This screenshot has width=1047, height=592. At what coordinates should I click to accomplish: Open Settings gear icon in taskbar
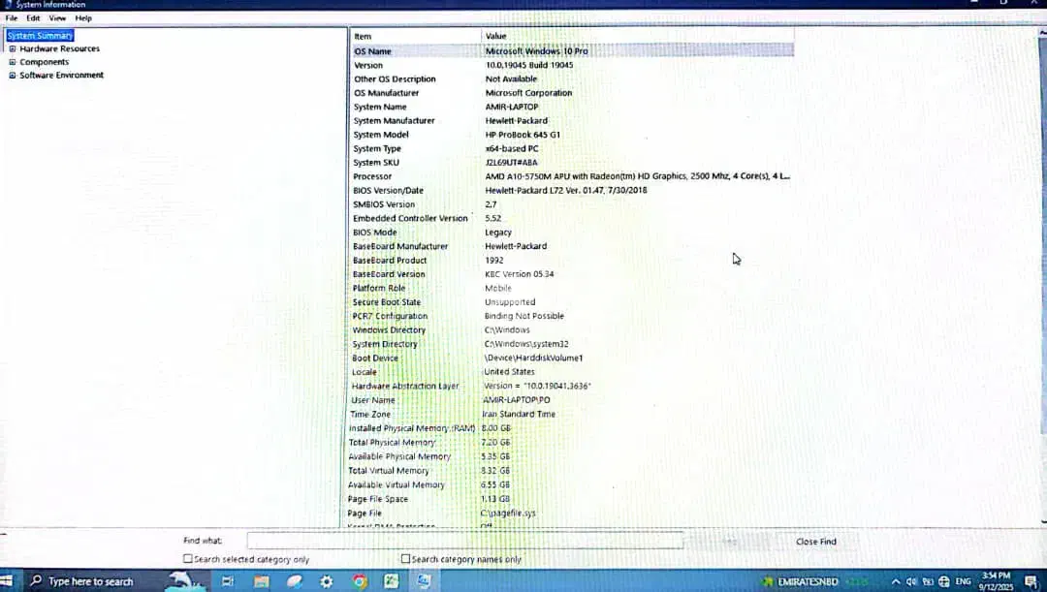point(327,581)
